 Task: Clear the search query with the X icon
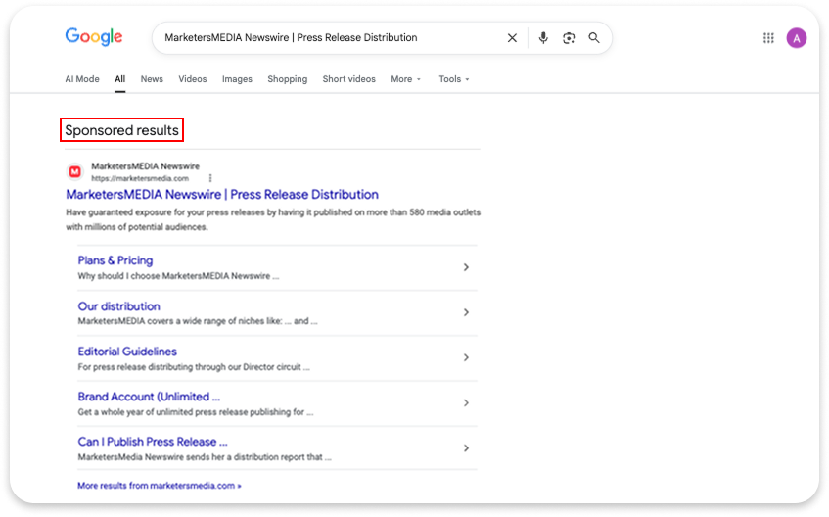(512, 38)
